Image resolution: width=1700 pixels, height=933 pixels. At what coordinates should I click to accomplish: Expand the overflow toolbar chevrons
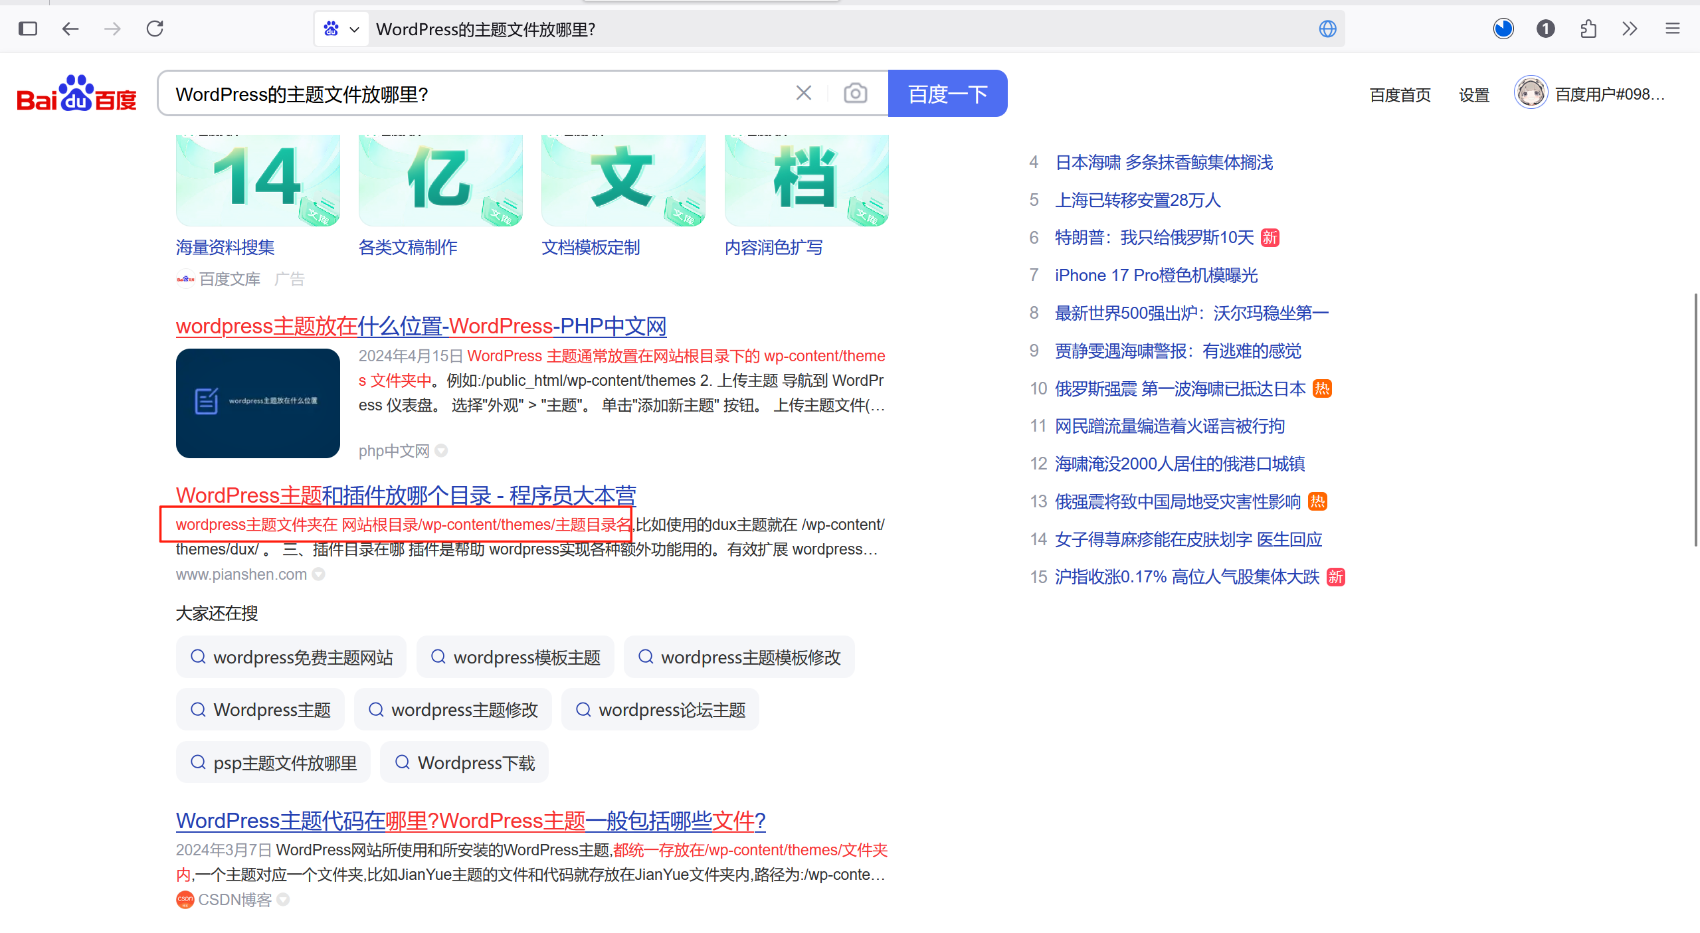point(1630,29)
